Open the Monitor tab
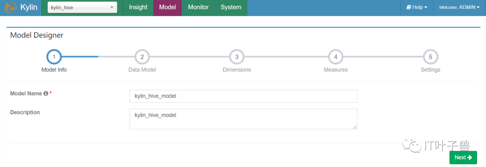Viewport: 486px width, 167px height. pos(198,8)
